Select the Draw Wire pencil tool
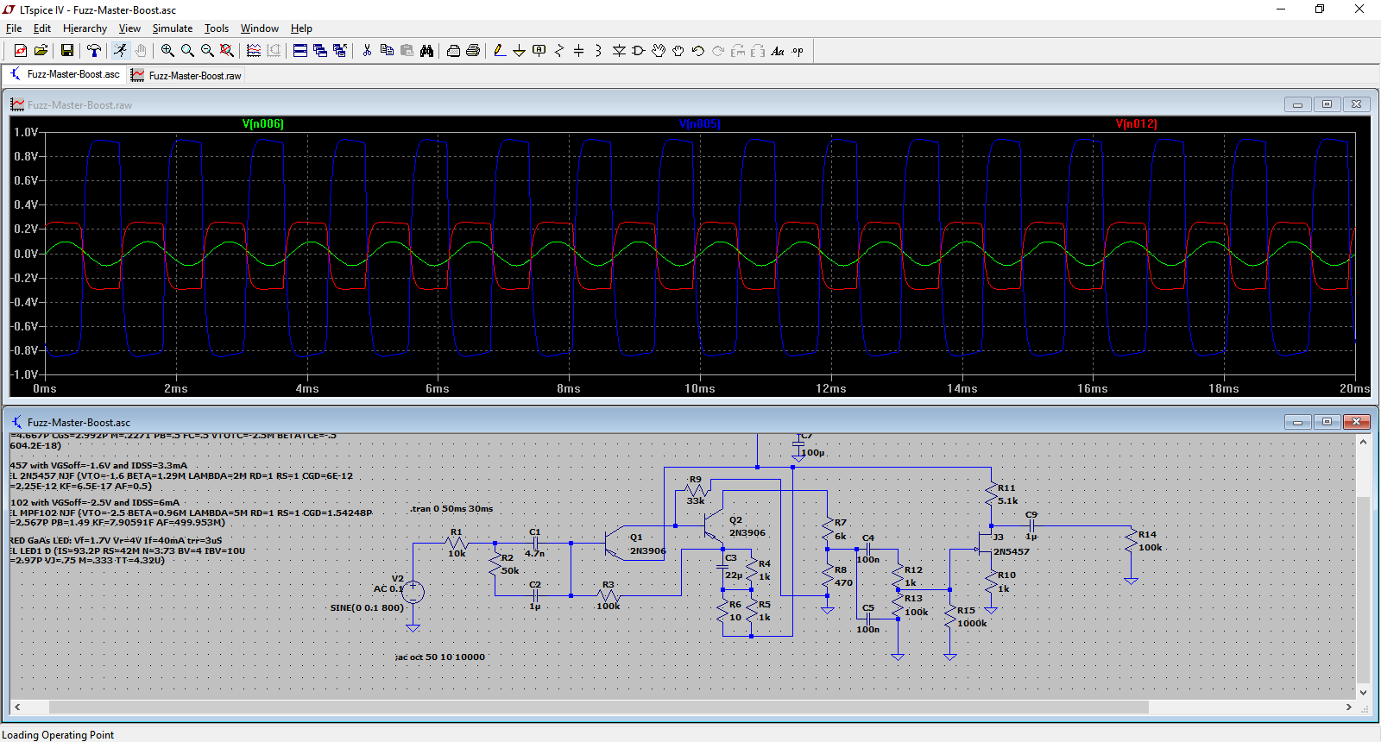 click(x=500, y=51)
